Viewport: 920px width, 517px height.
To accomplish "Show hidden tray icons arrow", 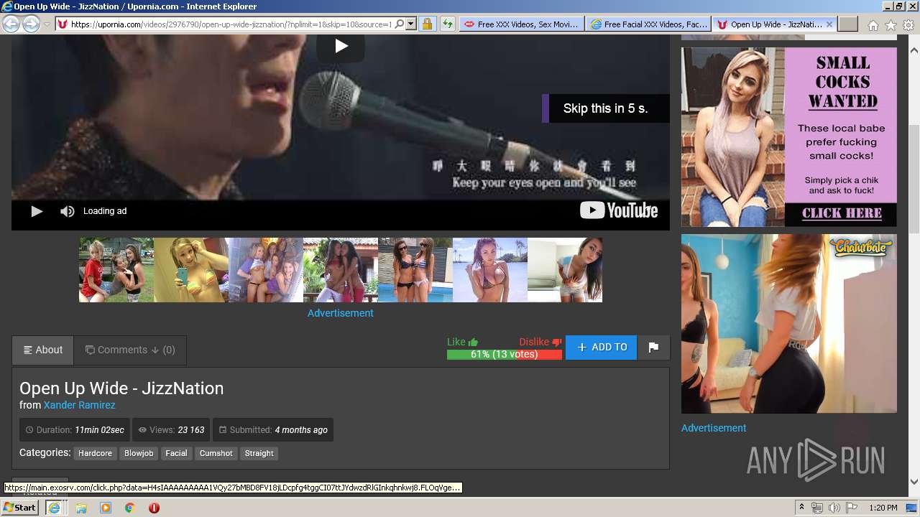I will (803, 508).
